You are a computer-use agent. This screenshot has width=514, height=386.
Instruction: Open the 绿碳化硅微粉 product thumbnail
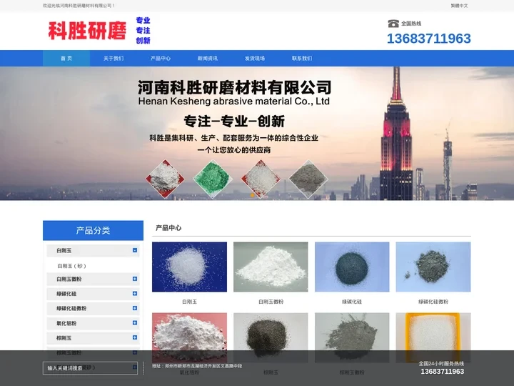[x=433, y=267]
